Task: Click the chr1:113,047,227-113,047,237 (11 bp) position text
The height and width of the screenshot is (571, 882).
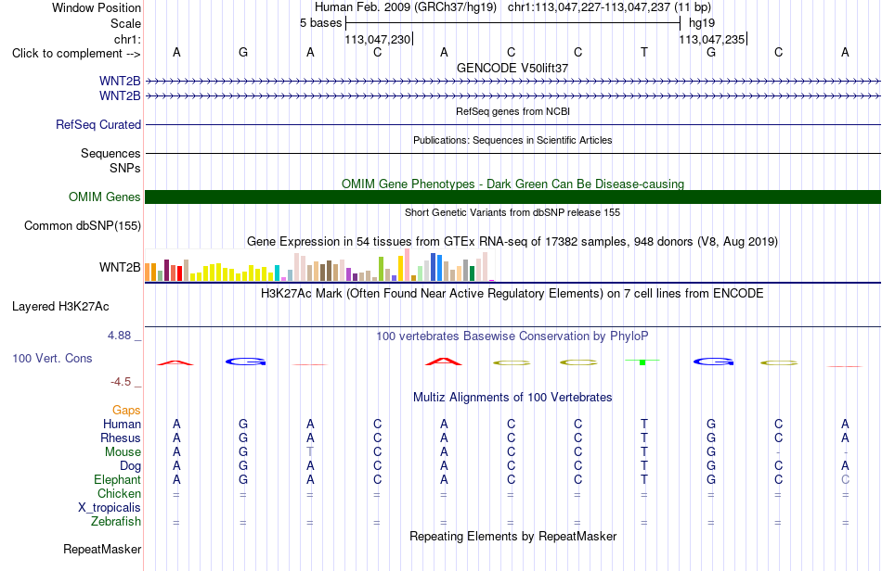Action: click(609, 7)
